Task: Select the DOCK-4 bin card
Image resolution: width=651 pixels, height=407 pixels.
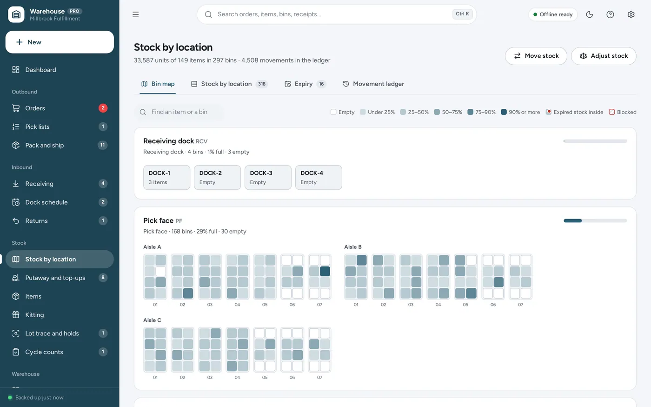Action: tap(319, 178)
